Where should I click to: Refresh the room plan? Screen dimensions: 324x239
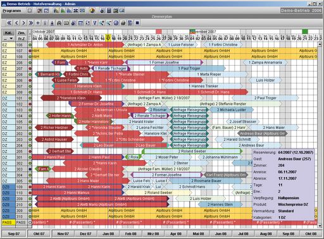(88, 23)
